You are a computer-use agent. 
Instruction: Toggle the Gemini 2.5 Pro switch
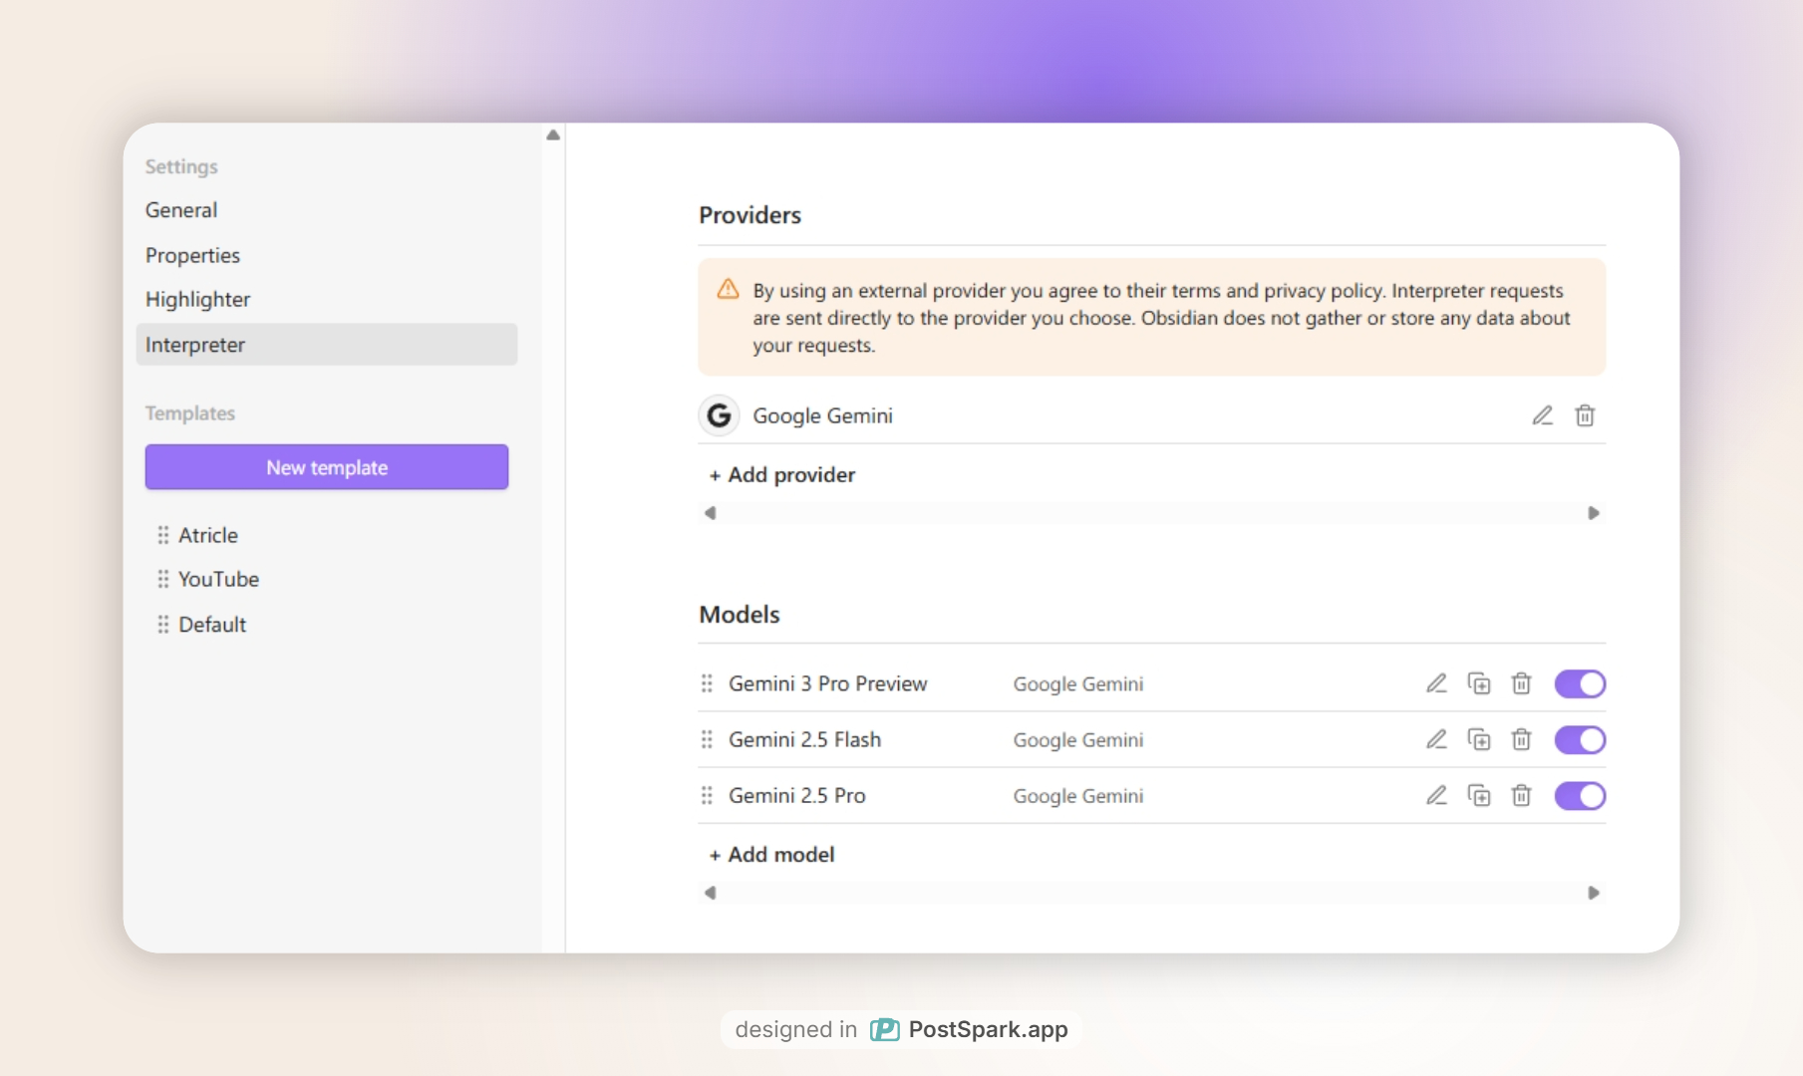1580,795
